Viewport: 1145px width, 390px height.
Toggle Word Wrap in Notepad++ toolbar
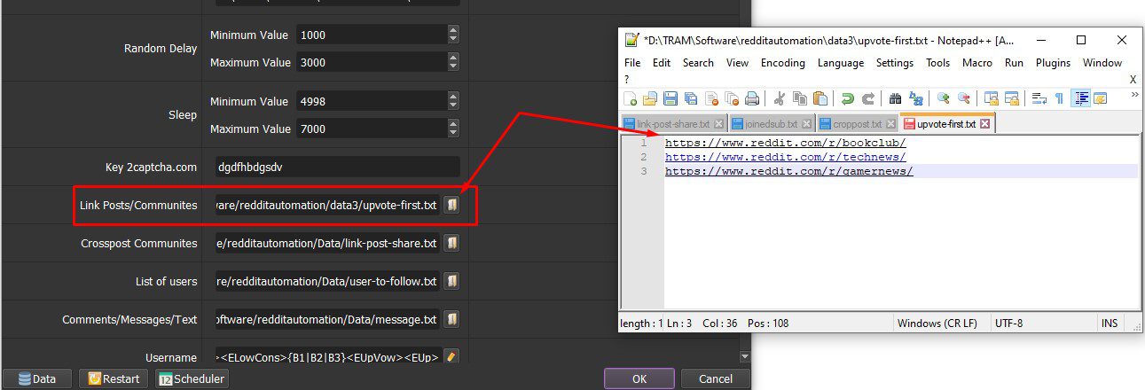point(1039,98)
